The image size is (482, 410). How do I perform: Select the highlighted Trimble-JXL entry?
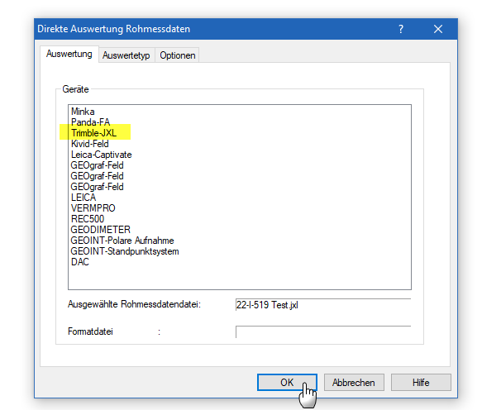tap(93, 133)
